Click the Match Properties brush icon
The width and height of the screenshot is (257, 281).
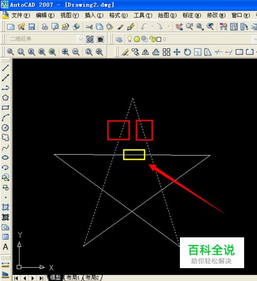point(120,27)
